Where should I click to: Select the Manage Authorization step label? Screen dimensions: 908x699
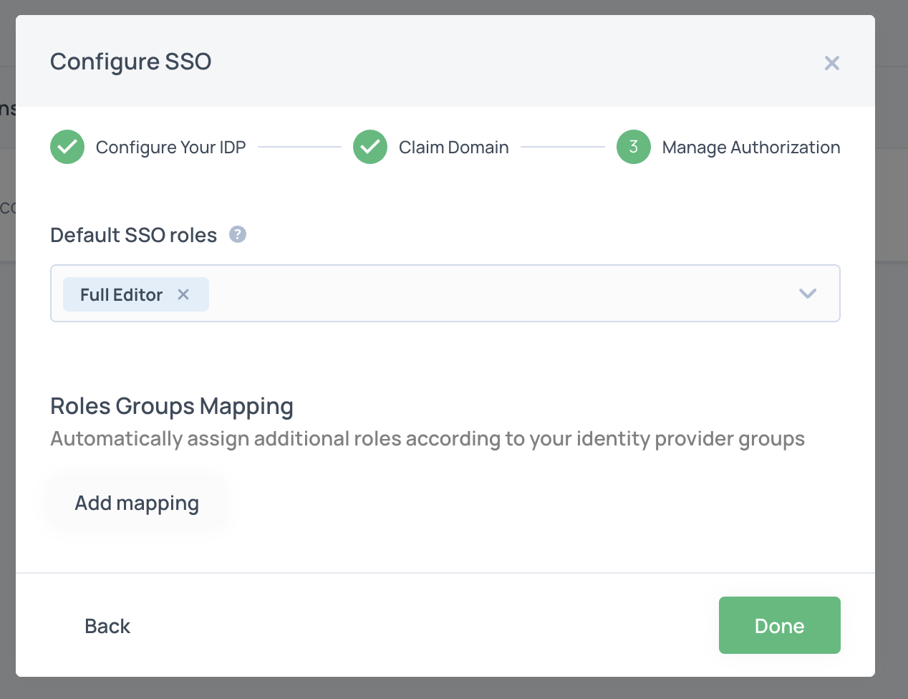pos(750,148)
